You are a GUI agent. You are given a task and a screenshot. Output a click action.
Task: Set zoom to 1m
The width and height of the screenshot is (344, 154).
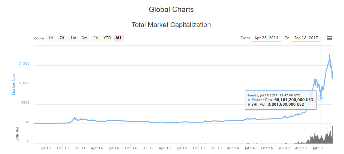(73, 38)
